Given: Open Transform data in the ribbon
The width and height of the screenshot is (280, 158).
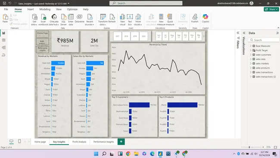Looking at the screenshot, I should (x=103, y=19).
